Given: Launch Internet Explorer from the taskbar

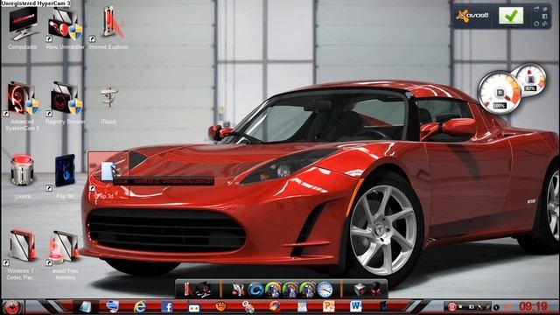Looking at the screenshot, I should (140, 306).
